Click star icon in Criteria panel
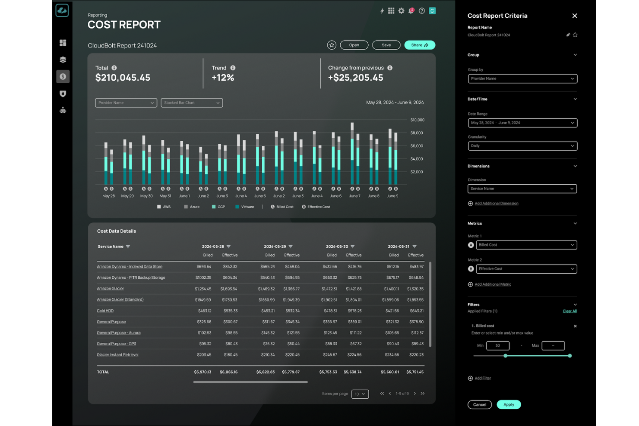The height and width of the screenshot is (426, 639). [575, 35]
